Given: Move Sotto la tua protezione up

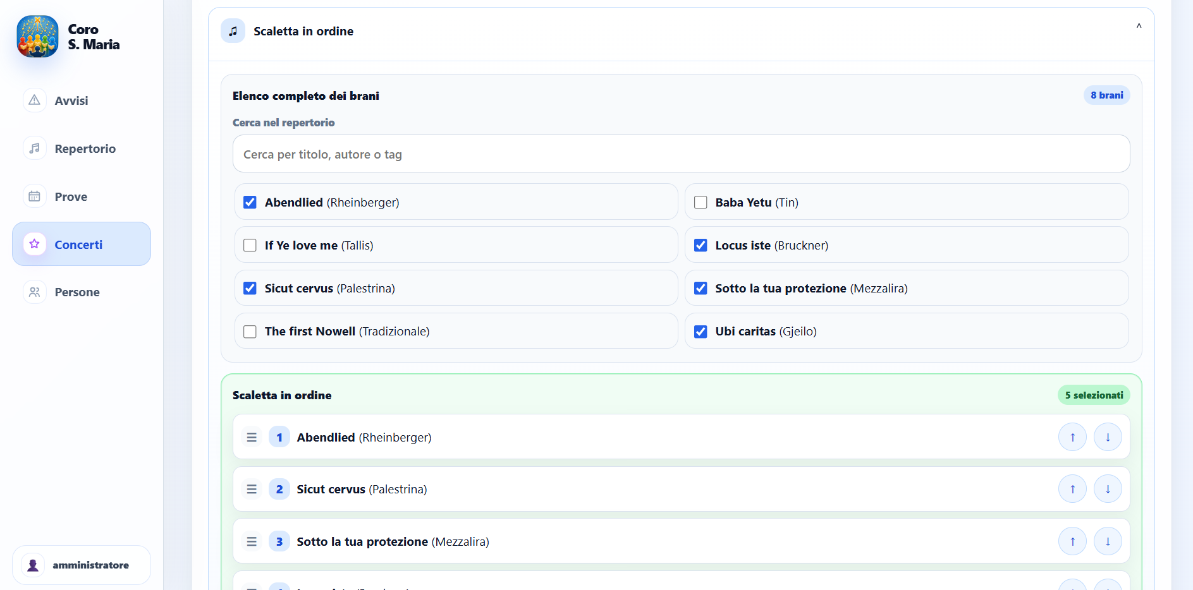Looking at the screenshot, I should click(x=1072, y=541).
